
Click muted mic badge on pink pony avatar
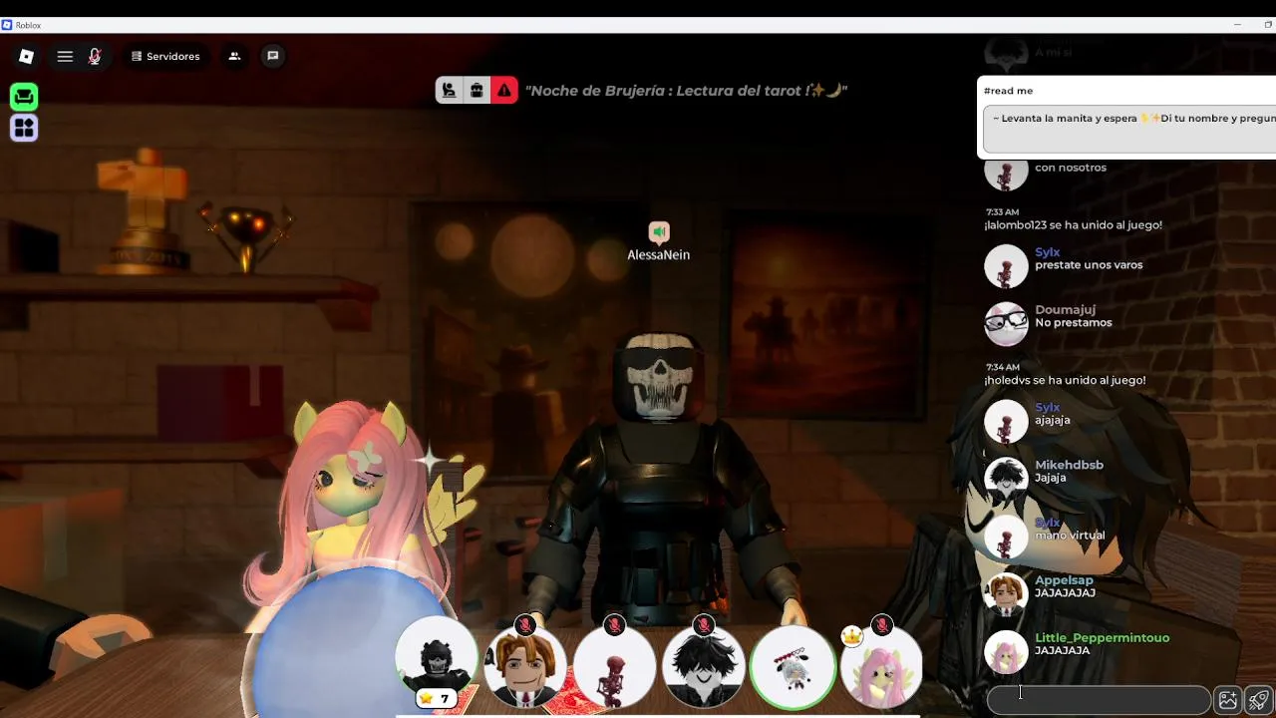881,625
